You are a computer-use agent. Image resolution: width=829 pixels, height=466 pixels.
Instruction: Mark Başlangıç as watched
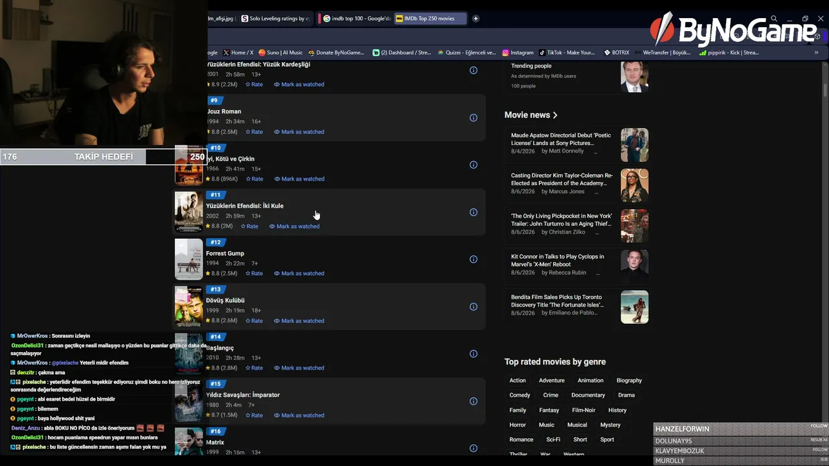[x=299, y=368]
